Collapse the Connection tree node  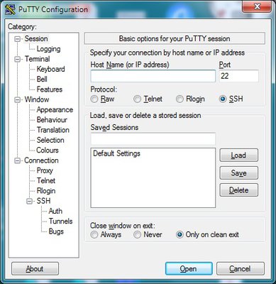coord(17,160)
